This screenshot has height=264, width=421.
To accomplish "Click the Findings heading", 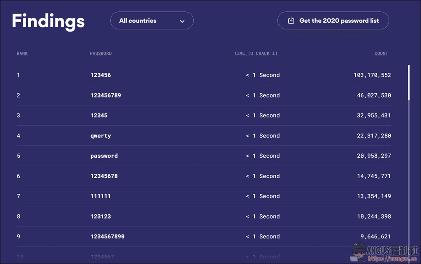I will (x=48, y=21).
